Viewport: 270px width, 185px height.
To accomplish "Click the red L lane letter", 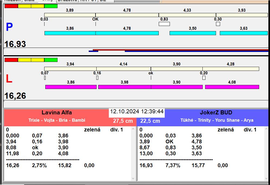I will 9,79.
